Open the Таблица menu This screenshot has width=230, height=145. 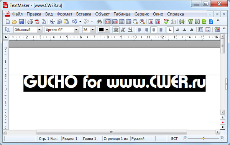click(x=122, y=14)
